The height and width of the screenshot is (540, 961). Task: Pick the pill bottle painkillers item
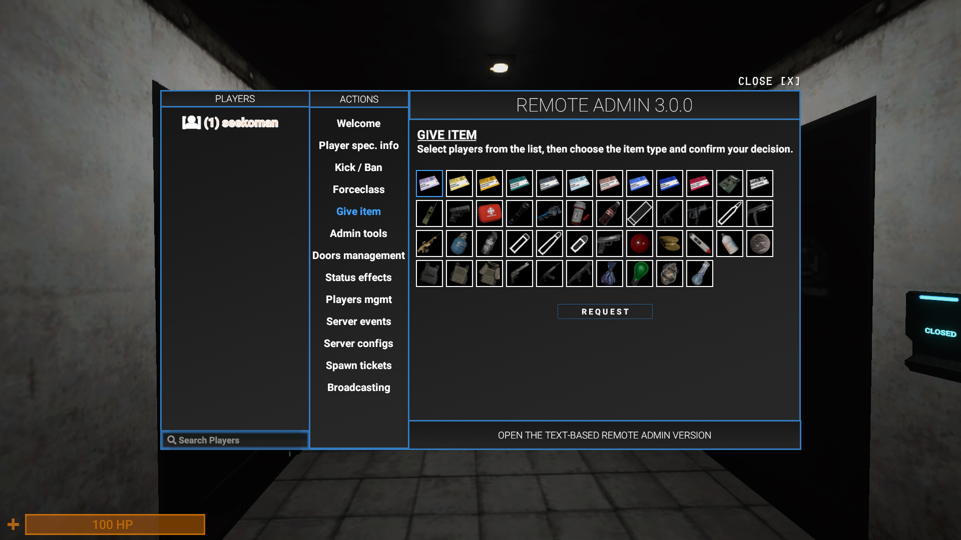pos(579,213)
